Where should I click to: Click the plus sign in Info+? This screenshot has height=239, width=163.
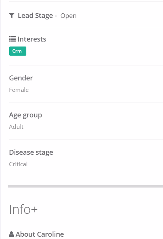[34, 210]
